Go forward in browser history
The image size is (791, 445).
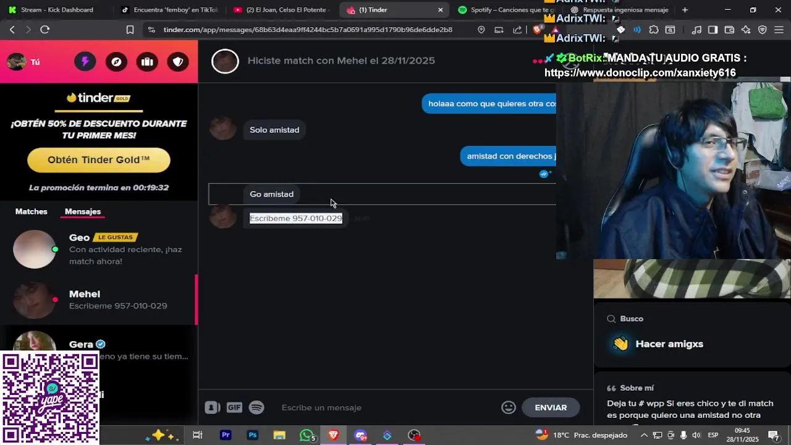[28, 30]
